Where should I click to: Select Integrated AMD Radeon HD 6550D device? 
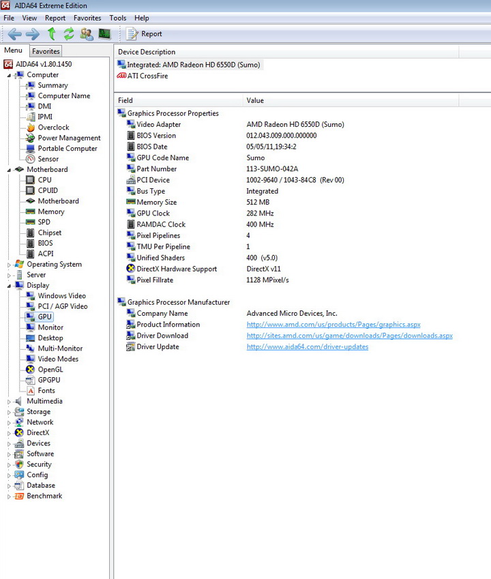click(x=190, y=65)
